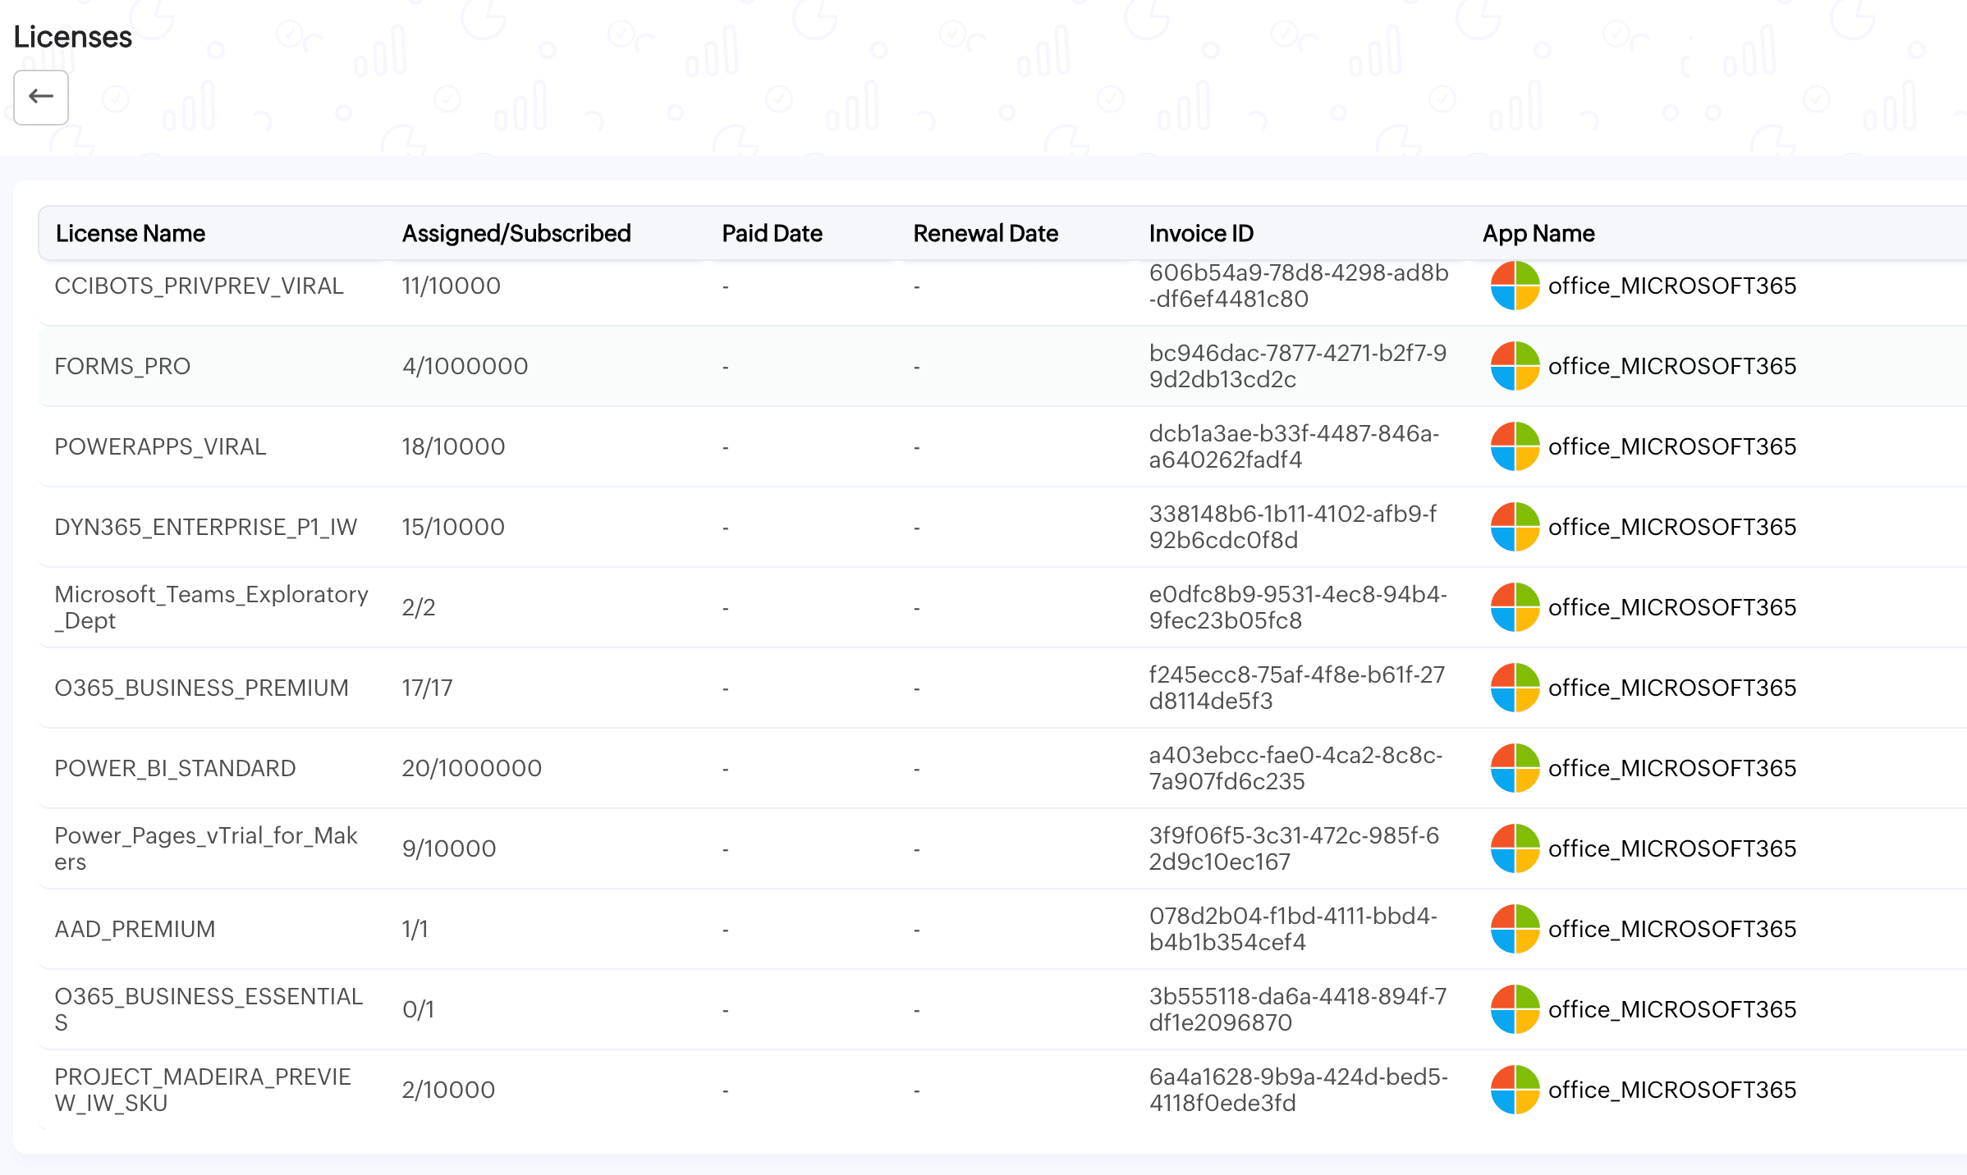1967x1175 pixels.
Task: Select the Microsoft_Teams_Exploratory_Dept license name
Action: (x=211, y=607)
